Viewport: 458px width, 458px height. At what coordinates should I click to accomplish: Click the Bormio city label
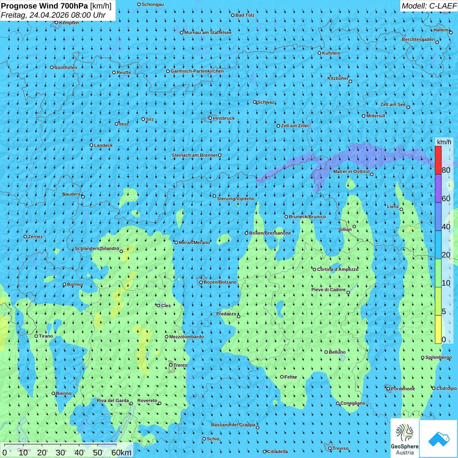75,284
